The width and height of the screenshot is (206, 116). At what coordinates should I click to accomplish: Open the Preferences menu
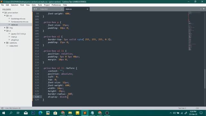(56, 5)
